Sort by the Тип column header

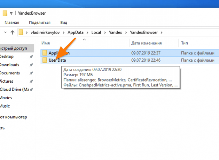point(184,43)
